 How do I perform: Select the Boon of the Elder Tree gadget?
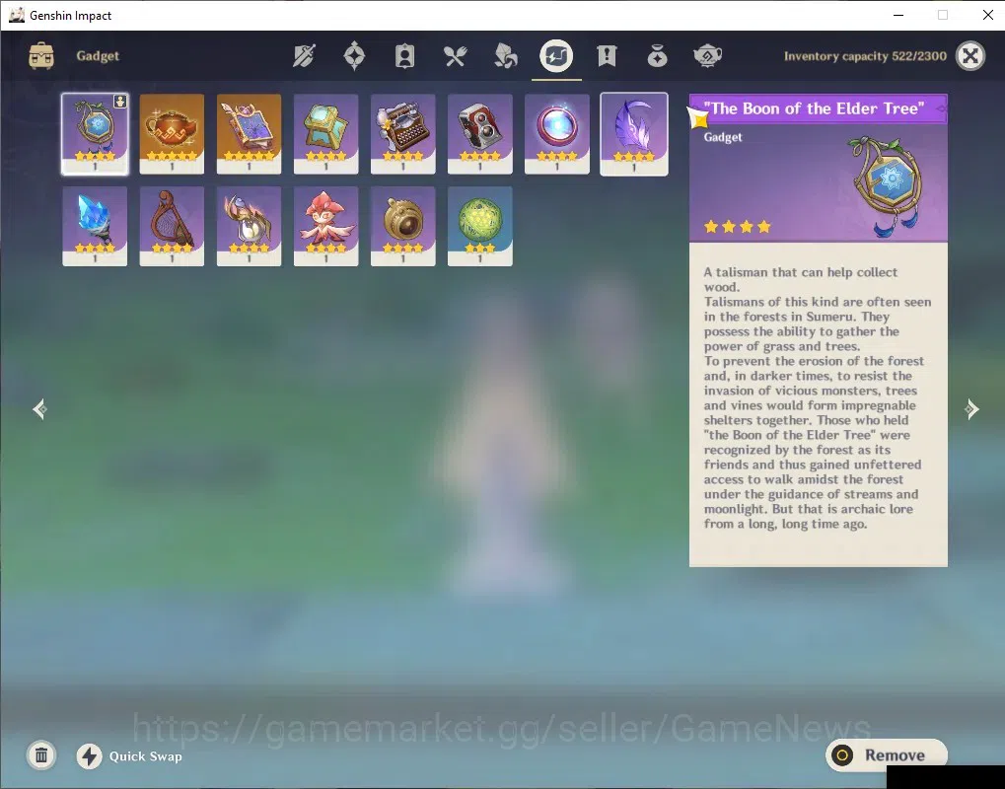pos(95,134)
